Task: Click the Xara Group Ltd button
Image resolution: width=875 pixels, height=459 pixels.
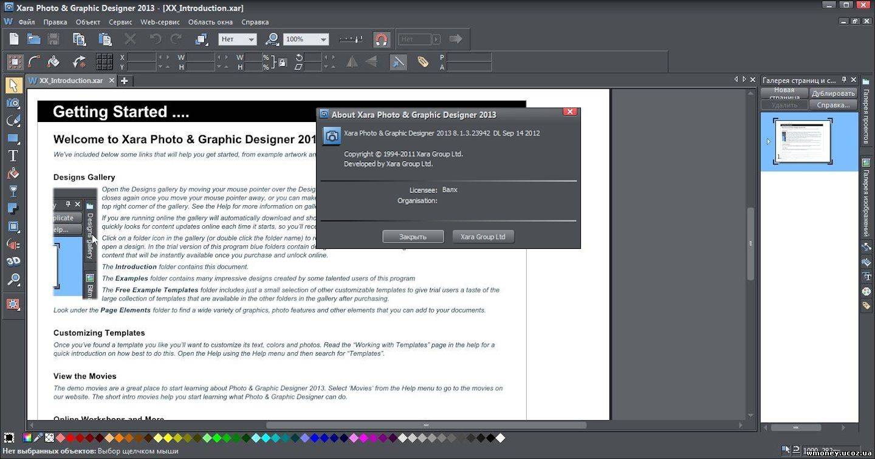Action: (483, 237)
